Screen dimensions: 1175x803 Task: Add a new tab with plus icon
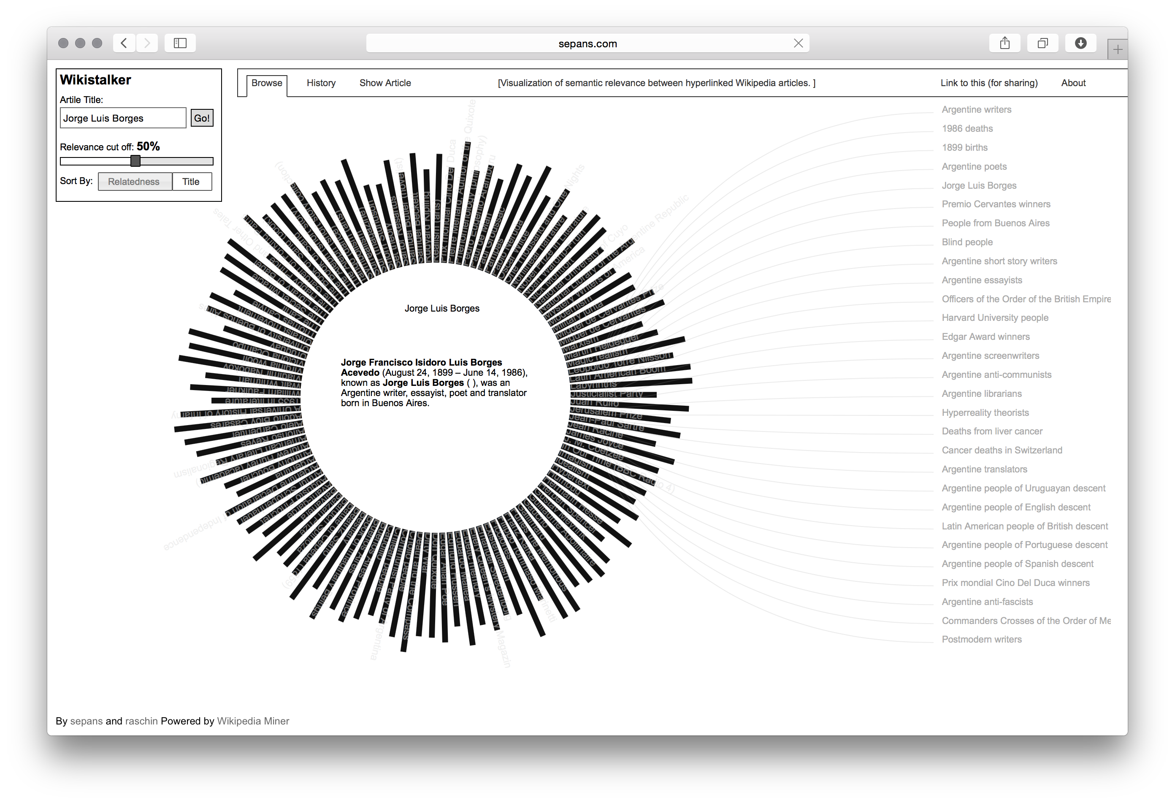[1117, 49]
